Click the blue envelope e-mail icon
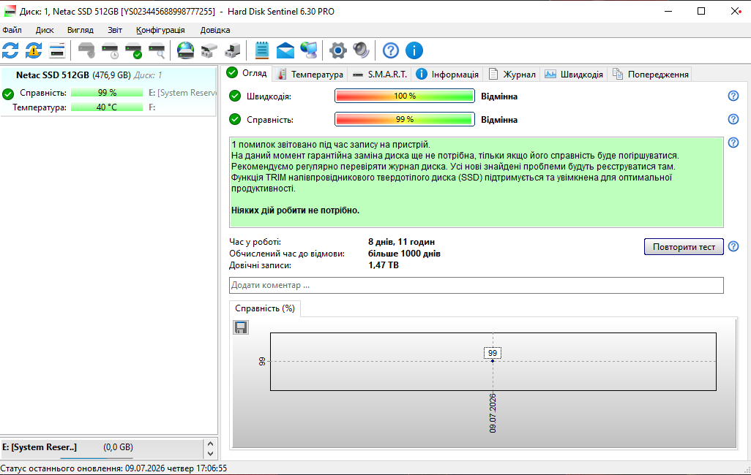The width and height of the screenshot is (751, 475). pos(285,50)
